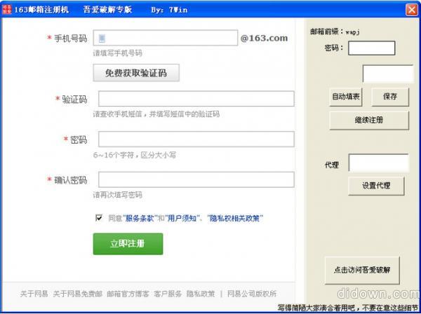
Task: Click the 保存 button
Action: (x=390, y=97)
